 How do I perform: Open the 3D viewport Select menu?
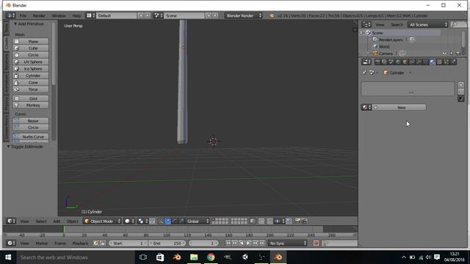click(41, 221)
